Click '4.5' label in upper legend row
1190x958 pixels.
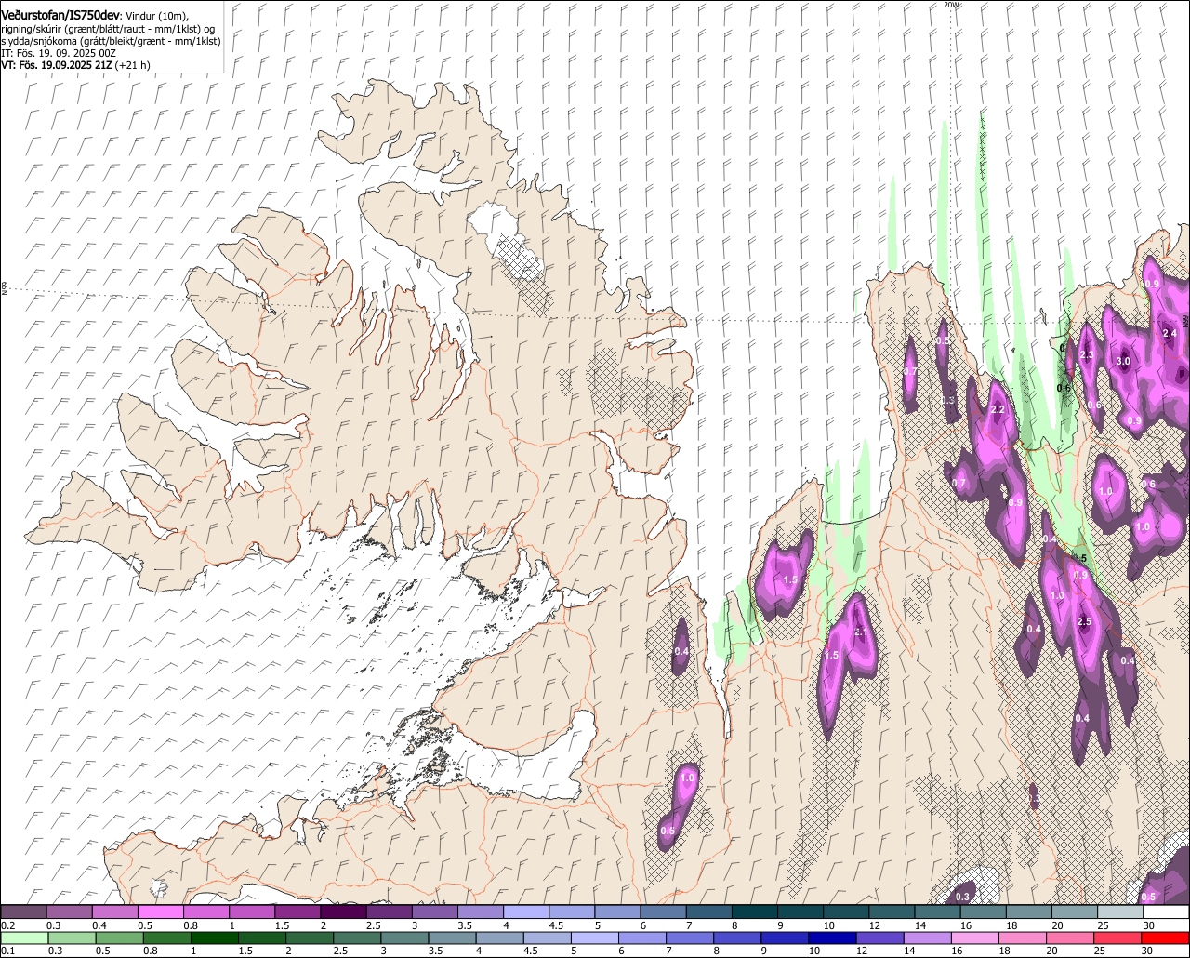click(x=555, y=925)
